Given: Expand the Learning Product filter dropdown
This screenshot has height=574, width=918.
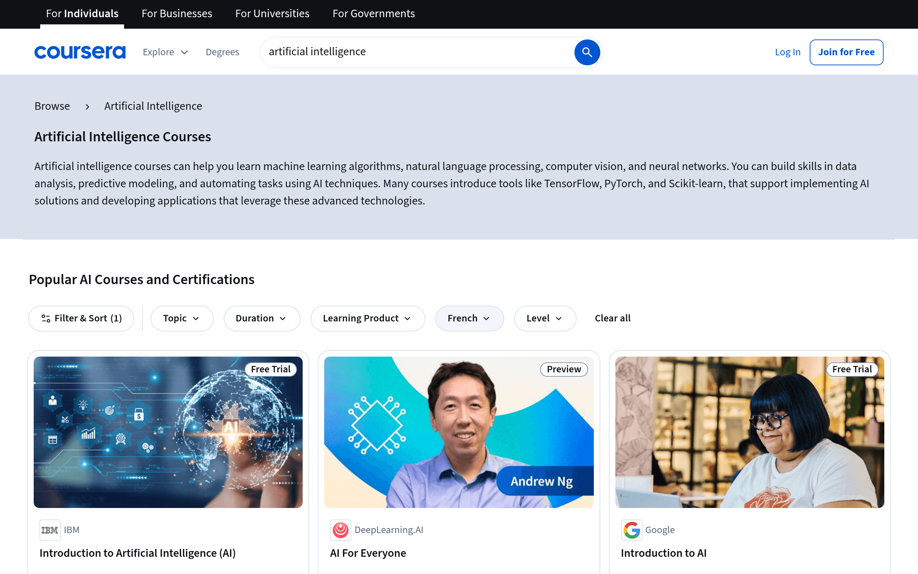Looking at the screenshot, I should pos(368,318).
